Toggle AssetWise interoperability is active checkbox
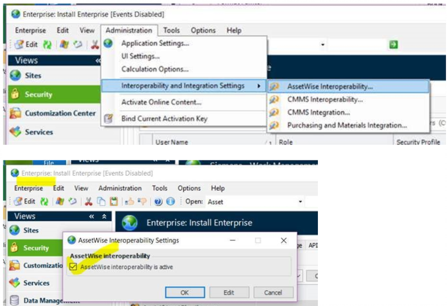Viewport: 447px width, 306px height. coord(73,267)
